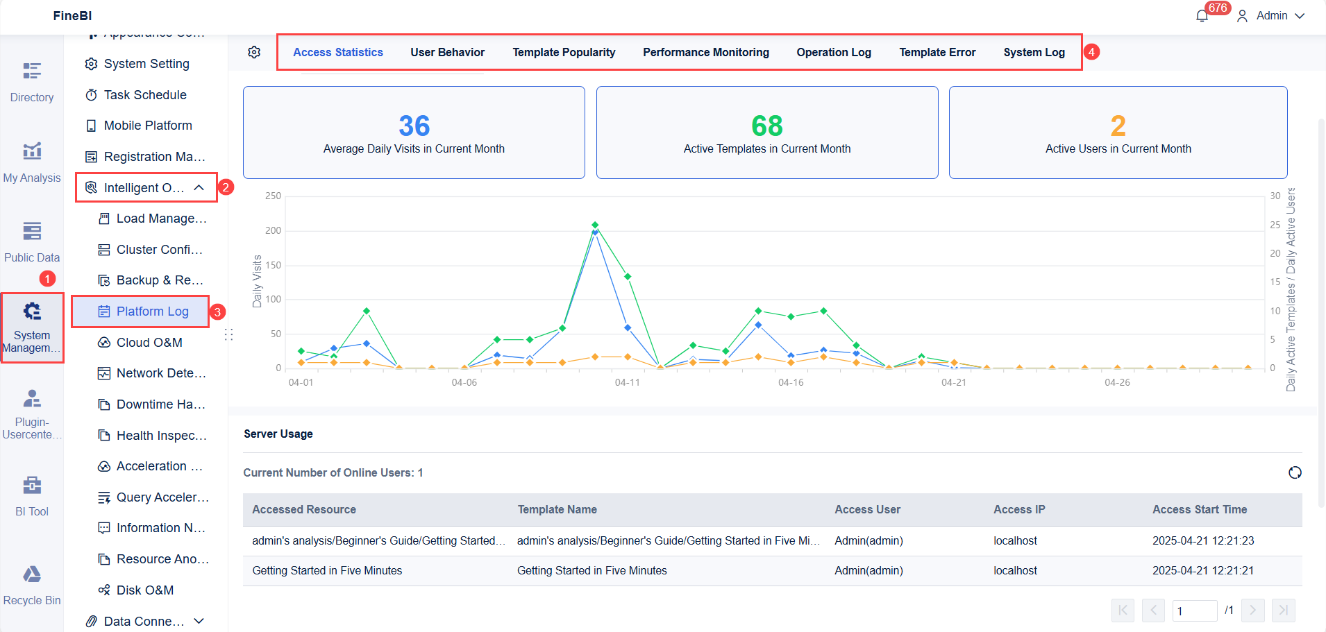Click the settings gear beside Access Statistics tab
This screenshot has height=632, width=1326.
pyautogui.click(x=254, y=51)
